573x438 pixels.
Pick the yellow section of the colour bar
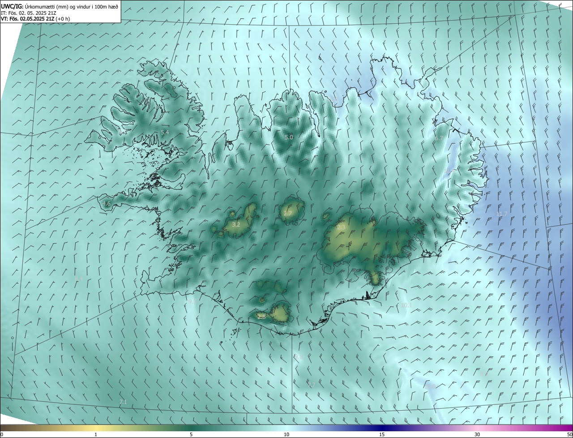[x=96, y=427]
